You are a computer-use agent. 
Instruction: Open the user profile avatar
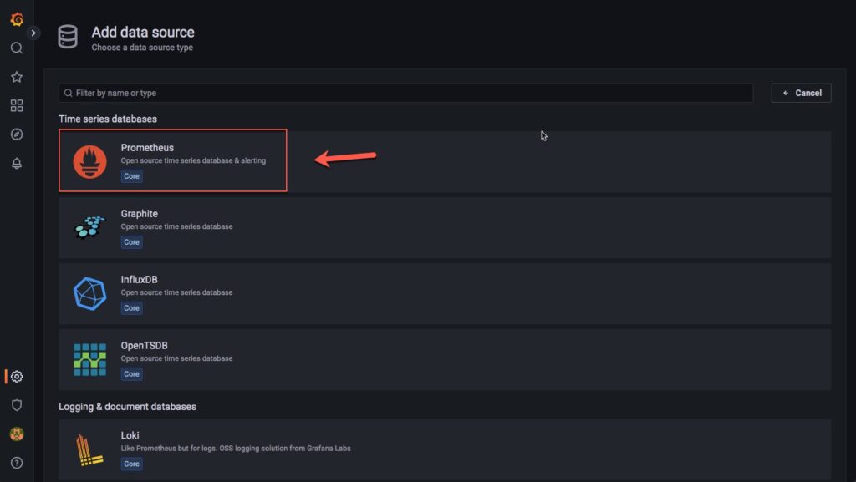[17, 434]
